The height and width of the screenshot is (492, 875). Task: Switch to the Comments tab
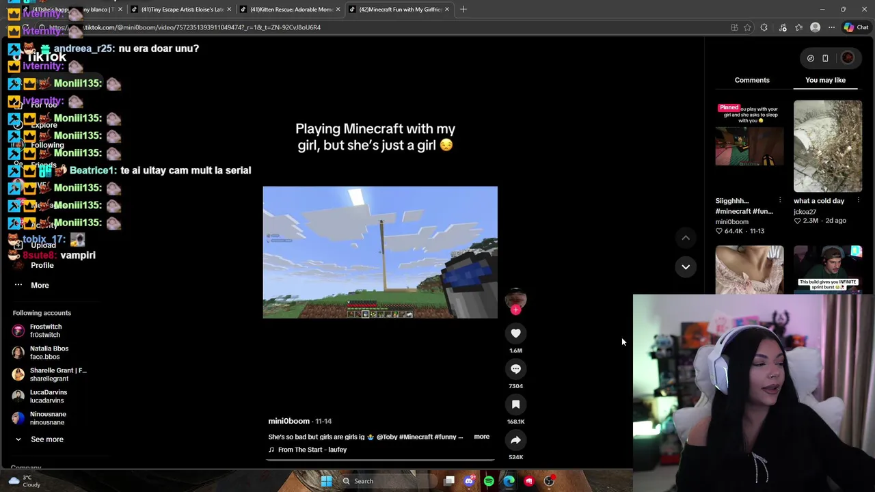tap(752, 80)
